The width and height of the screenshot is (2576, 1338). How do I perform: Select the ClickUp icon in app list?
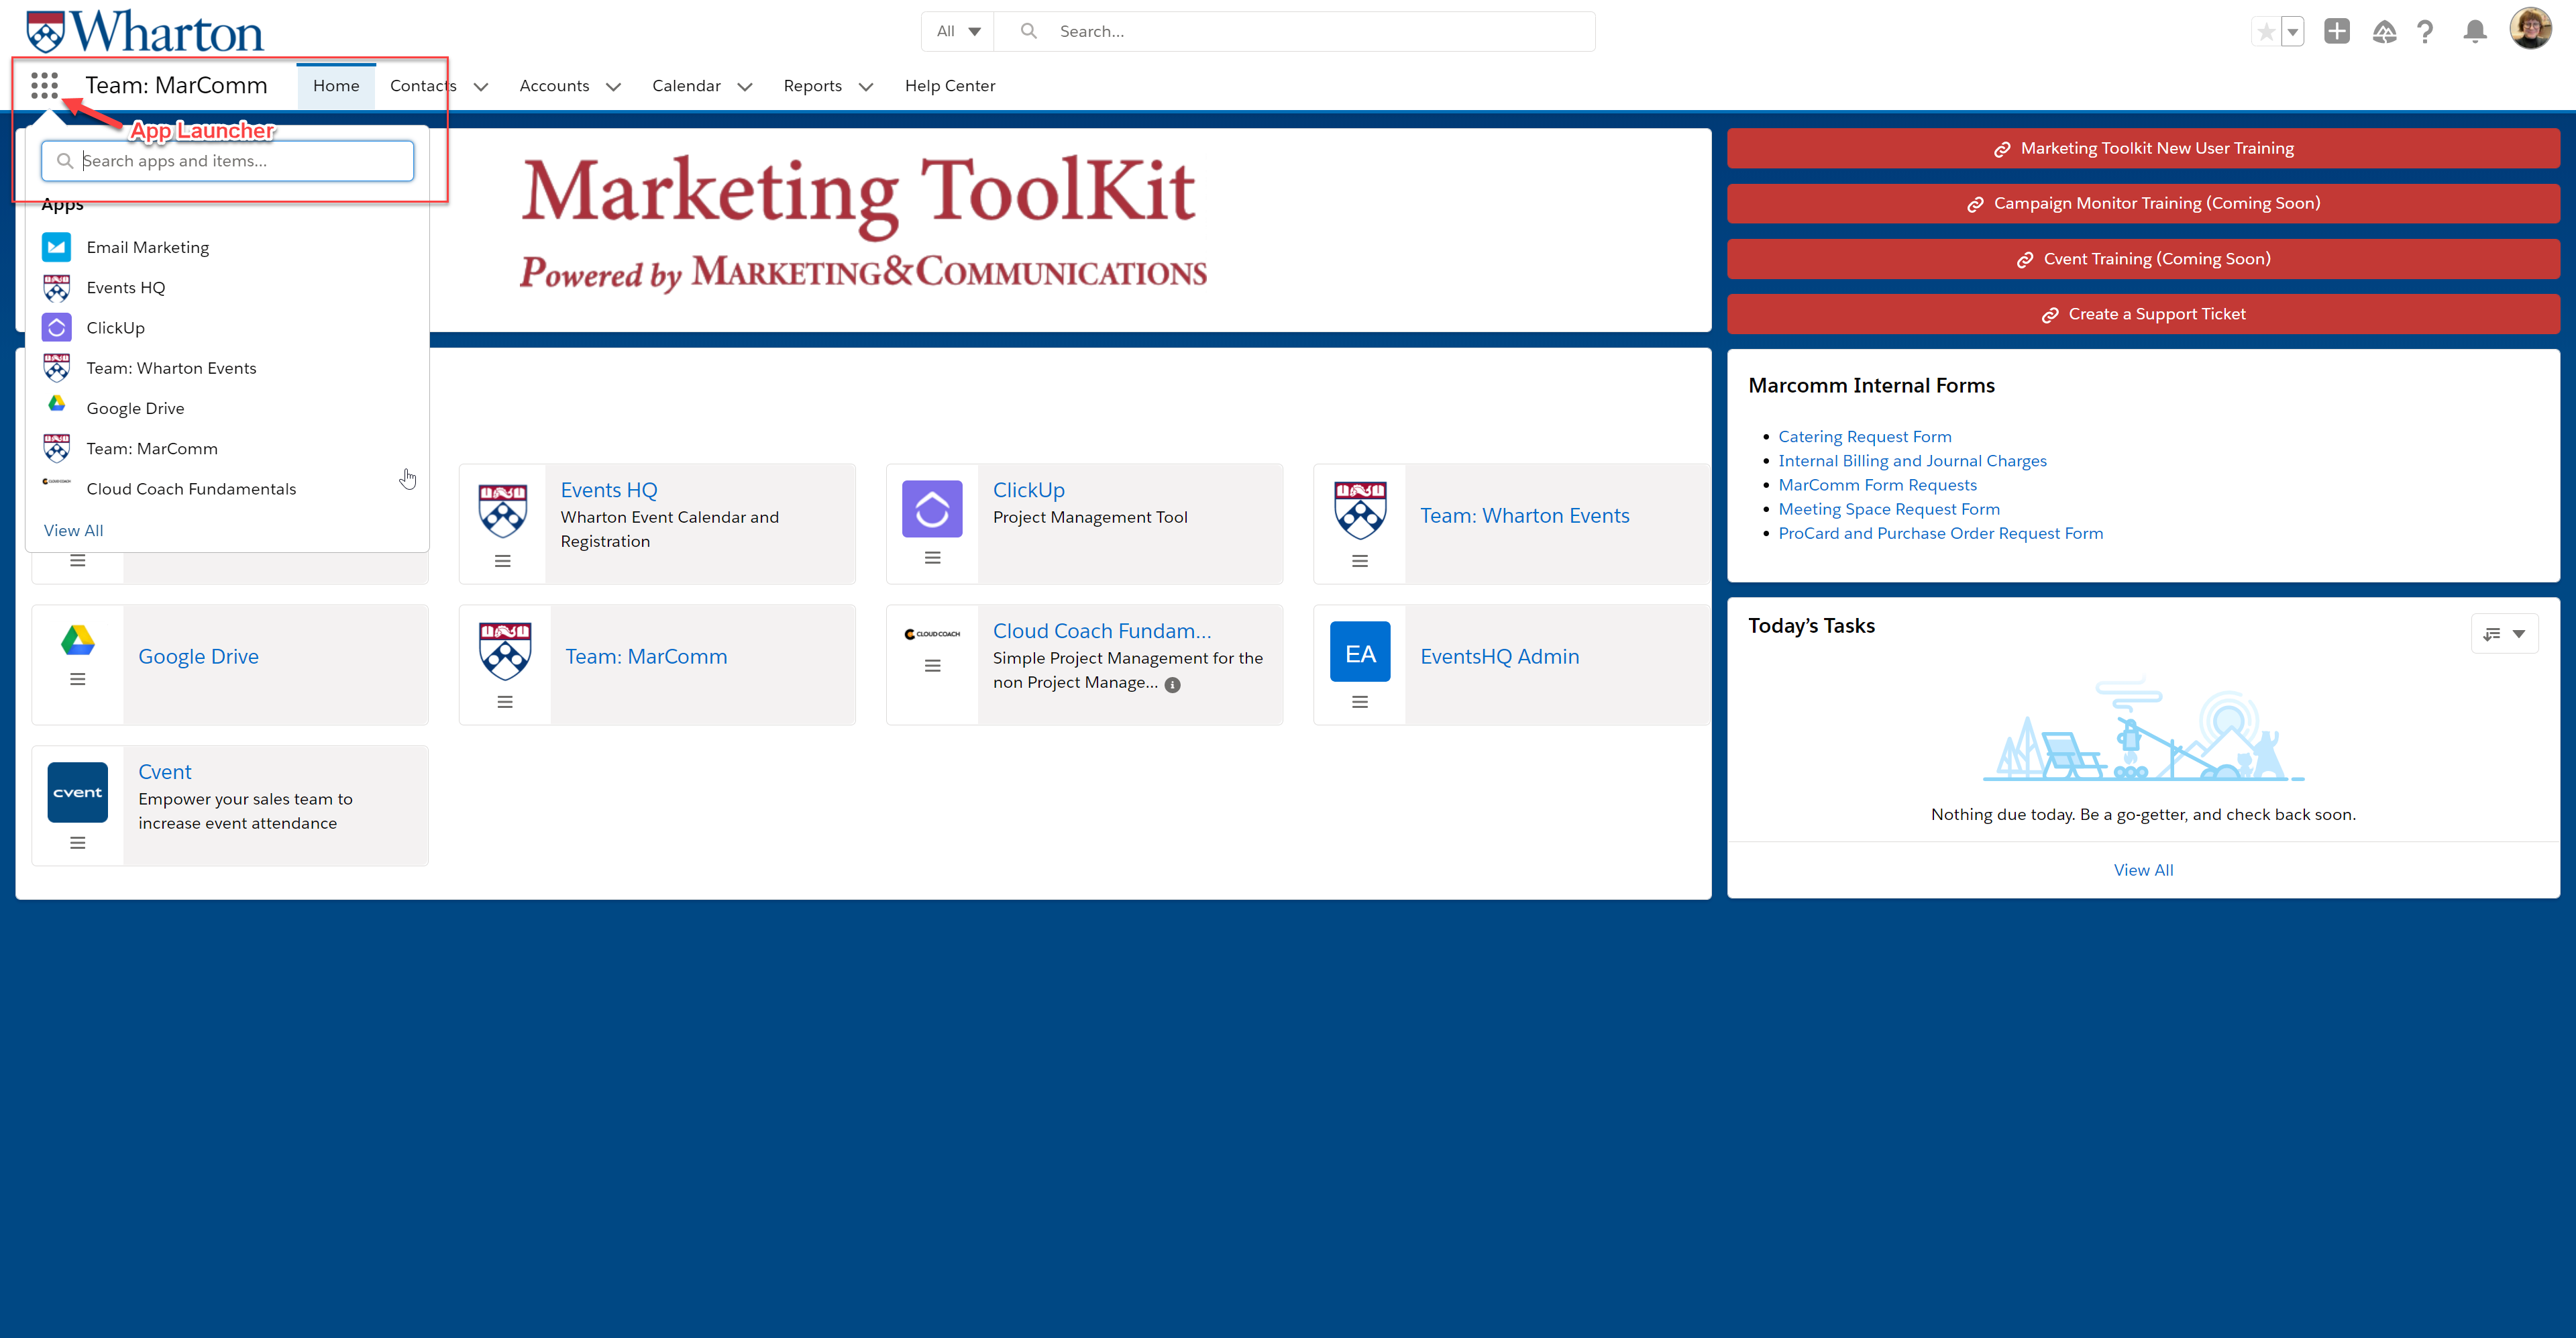[x=57, y=327]
